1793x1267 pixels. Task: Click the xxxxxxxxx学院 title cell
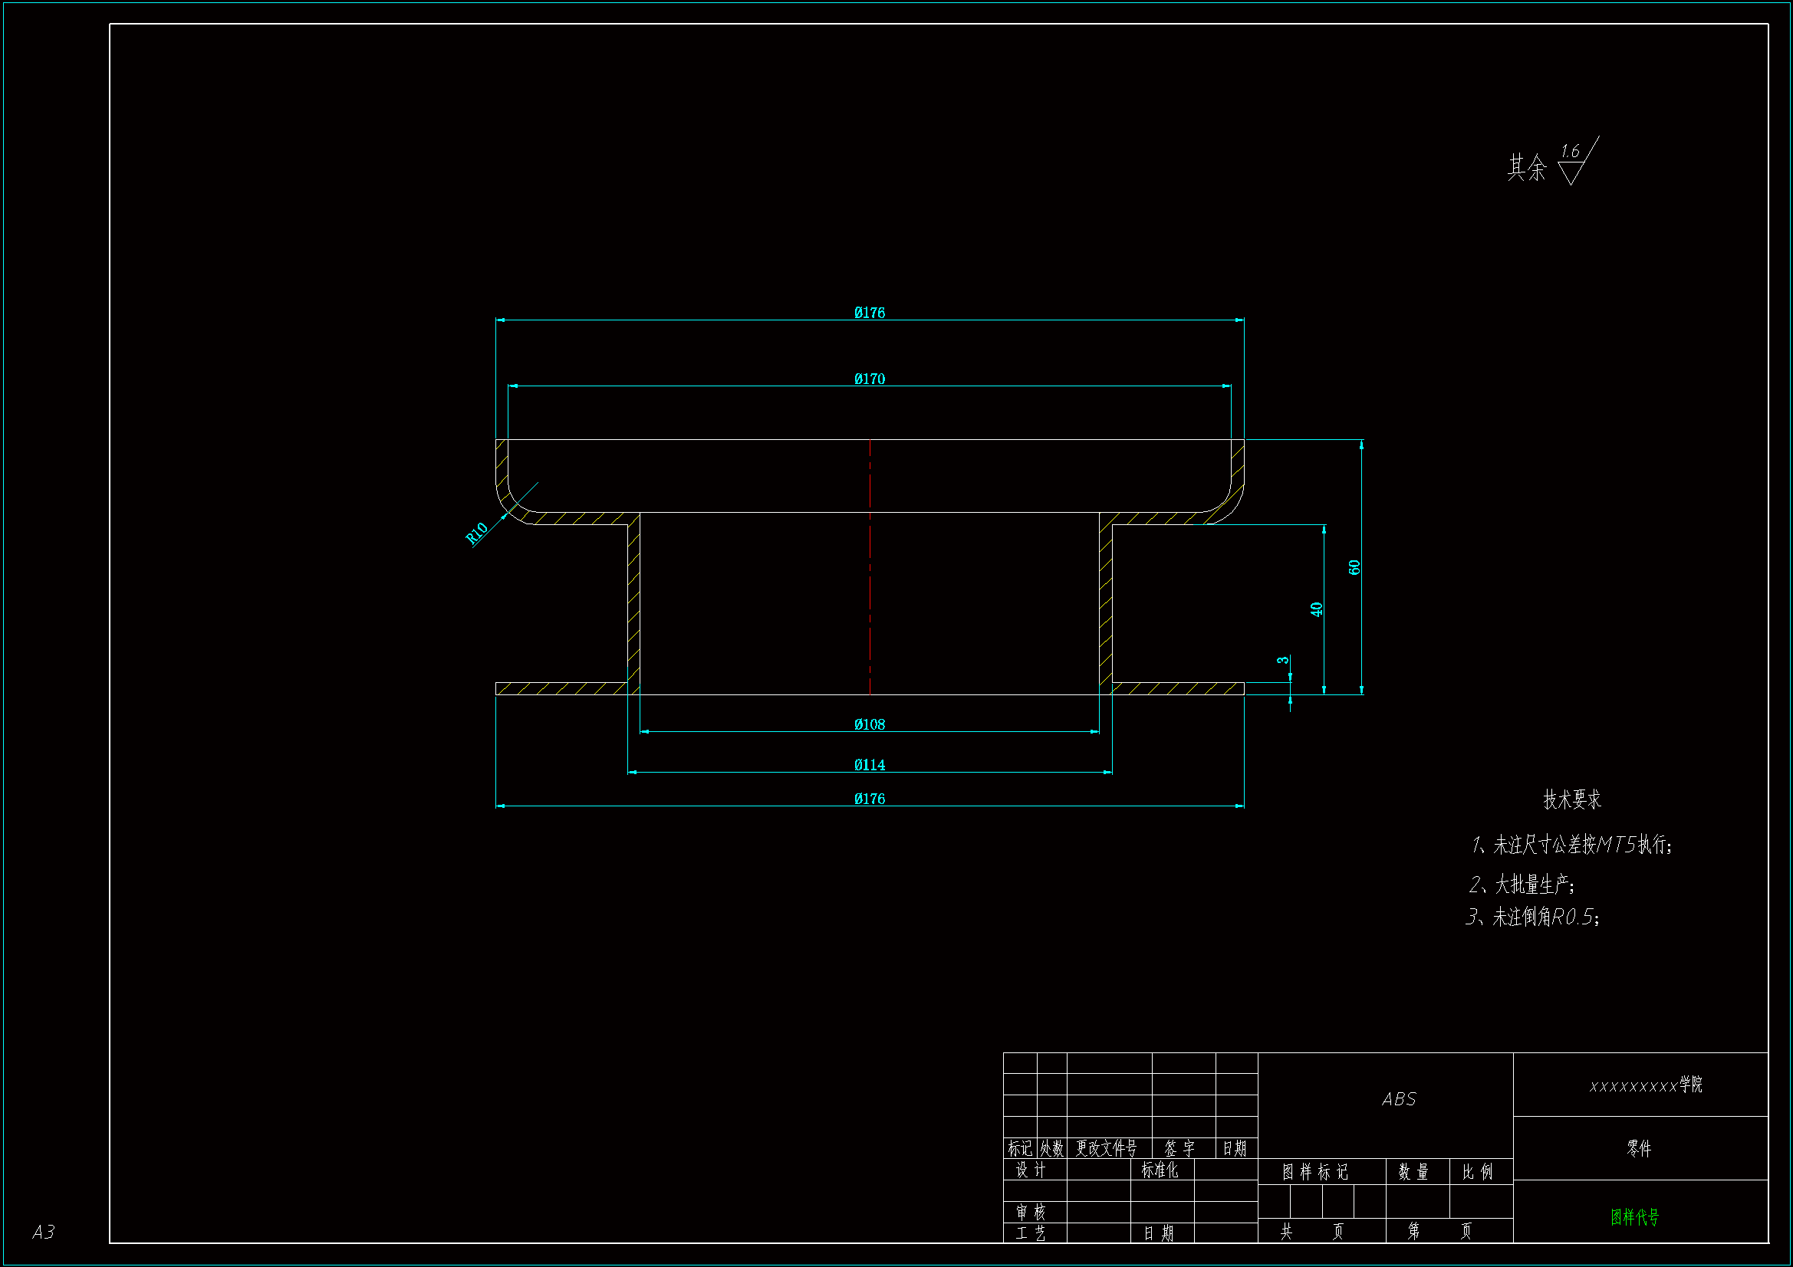[x=1646, y=1085]
